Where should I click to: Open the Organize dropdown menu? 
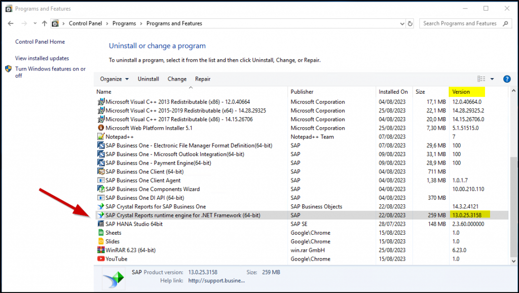[114, 79]
